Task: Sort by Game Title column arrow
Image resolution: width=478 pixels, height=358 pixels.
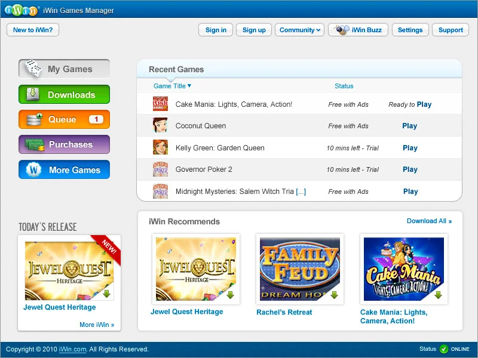Action: (x=189, y=86)
